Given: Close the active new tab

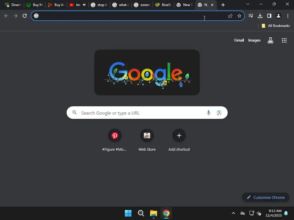Looking at the screenshot, I should pos(212,5).
